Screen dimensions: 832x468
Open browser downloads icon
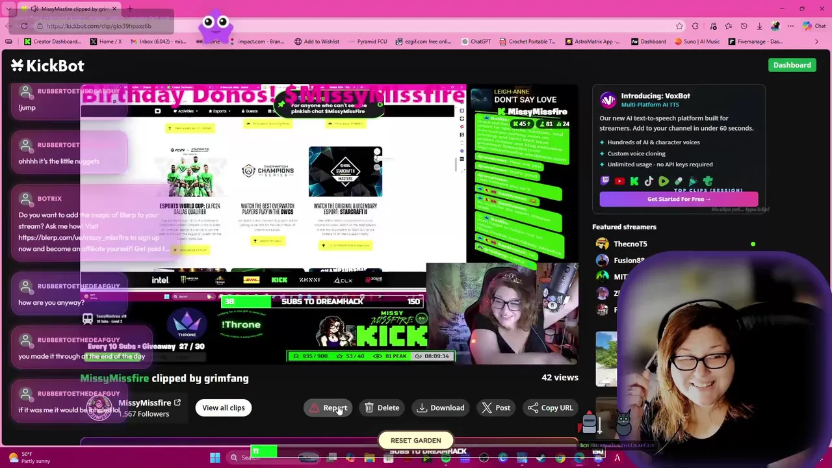759,26
